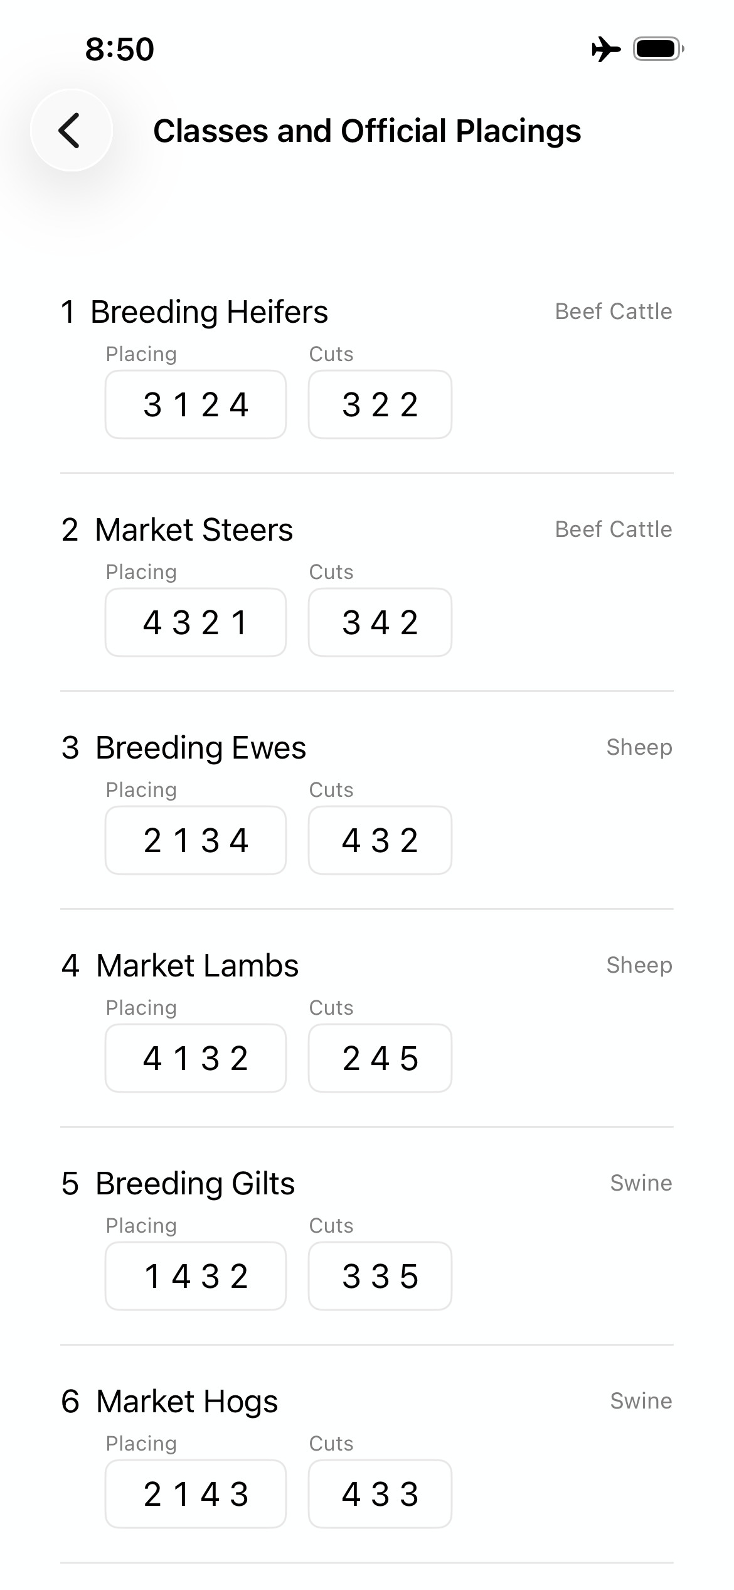Choose the Market Lambs cuts 2 4 5
The height and width of the screenshot is (1590, 734).
click(x=380, y=1058)
